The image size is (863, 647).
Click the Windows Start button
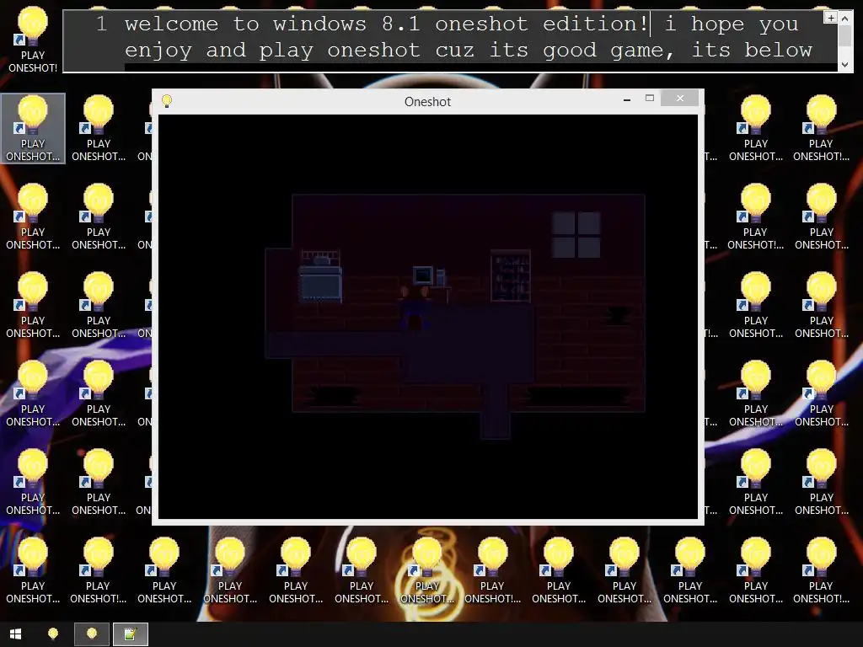click(x=15, y=634)
